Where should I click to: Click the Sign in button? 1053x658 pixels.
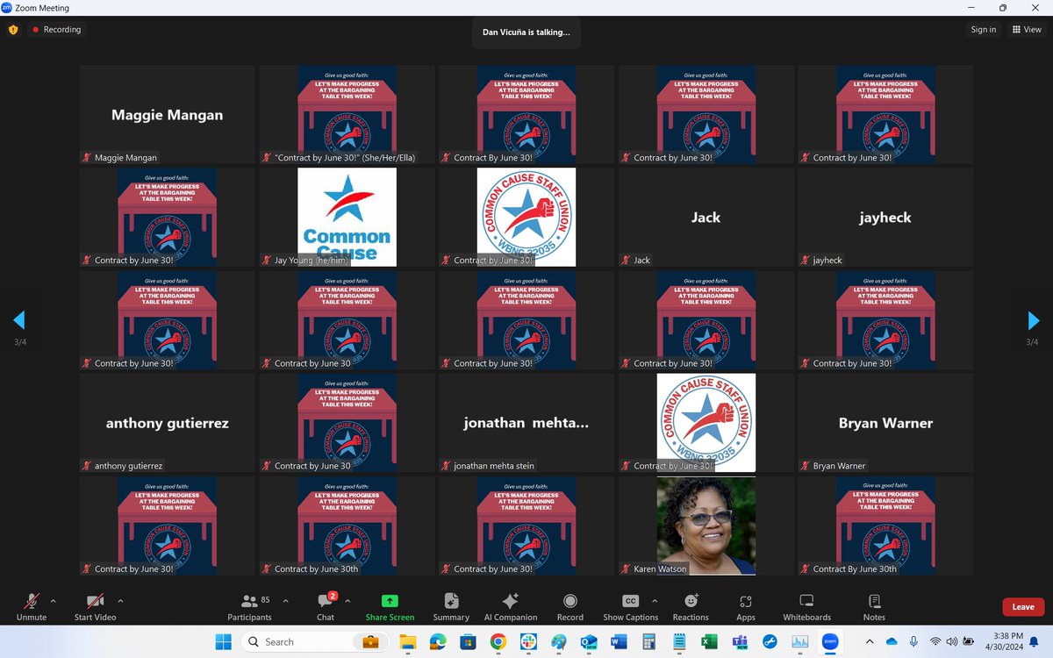(983, 29)
